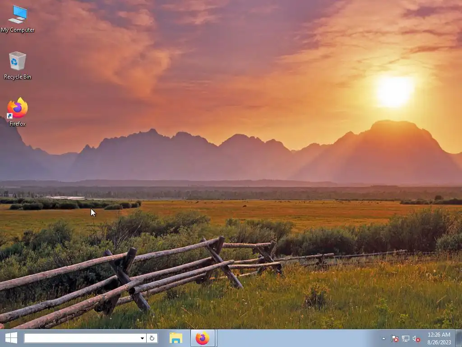Click the taskbar address refresh button
462x347 pixels.
(x=152, y=338)
